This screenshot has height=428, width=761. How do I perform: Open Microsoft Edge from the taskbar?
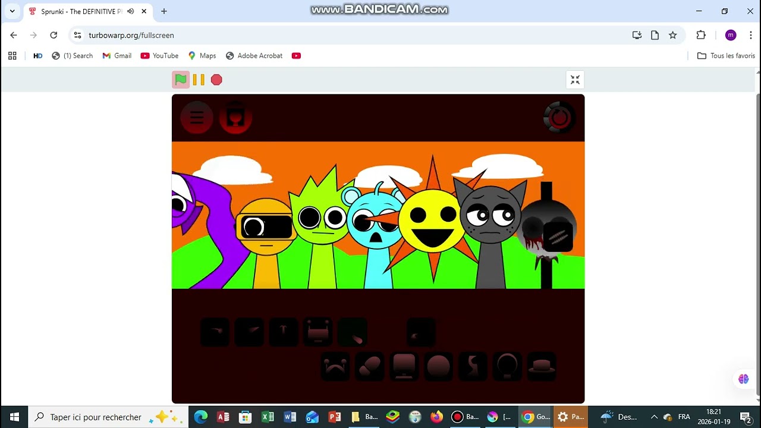tap(201, 417)
